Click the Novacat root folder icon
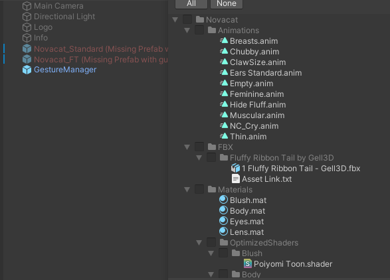Screen dimensions: 390x280 pyautogui.click(x=200, y=19)
